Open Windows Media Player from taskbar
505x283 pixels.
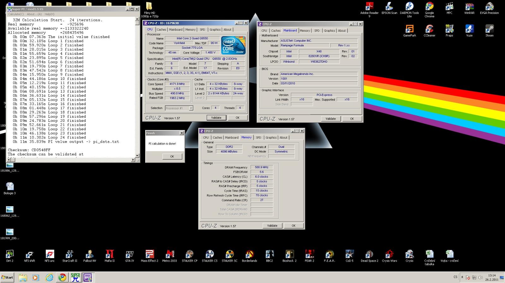[35, 277]
